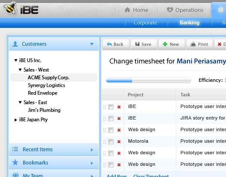Delete the first iBE row with red X
The height and width of the screenshot is (177, 226).
click(119, 107)
